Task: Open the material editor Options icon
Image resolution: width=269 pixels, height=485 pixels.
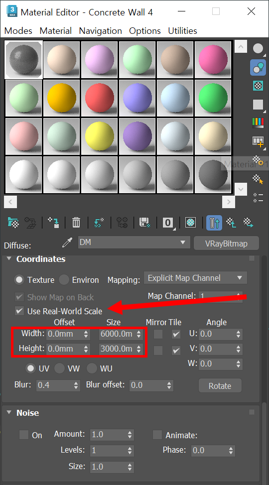Action: tap(258, 161)
